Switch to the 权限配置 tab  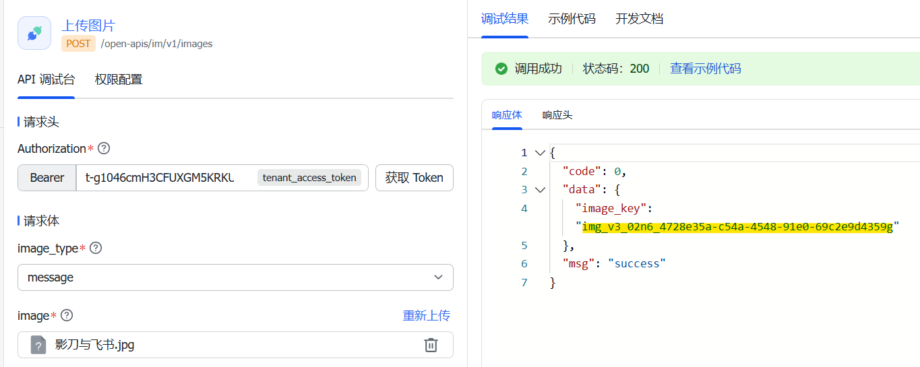tap(119, 79)
